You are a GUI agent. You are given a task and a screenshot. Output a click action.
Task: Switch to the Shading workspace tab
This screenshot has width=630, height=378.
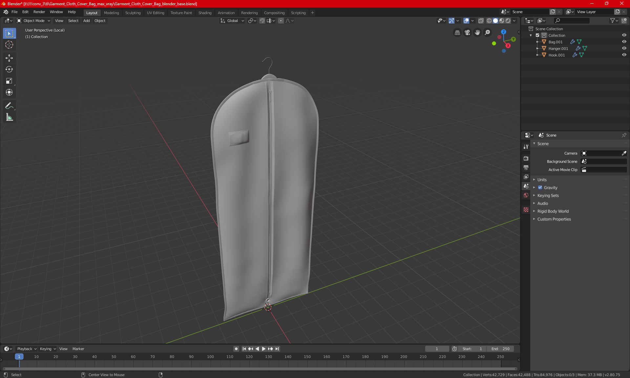[205, 13]
